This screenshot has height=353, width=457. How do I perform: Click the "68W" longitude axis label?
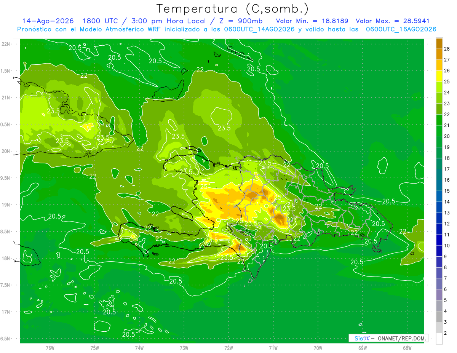(x=407, y=348)
